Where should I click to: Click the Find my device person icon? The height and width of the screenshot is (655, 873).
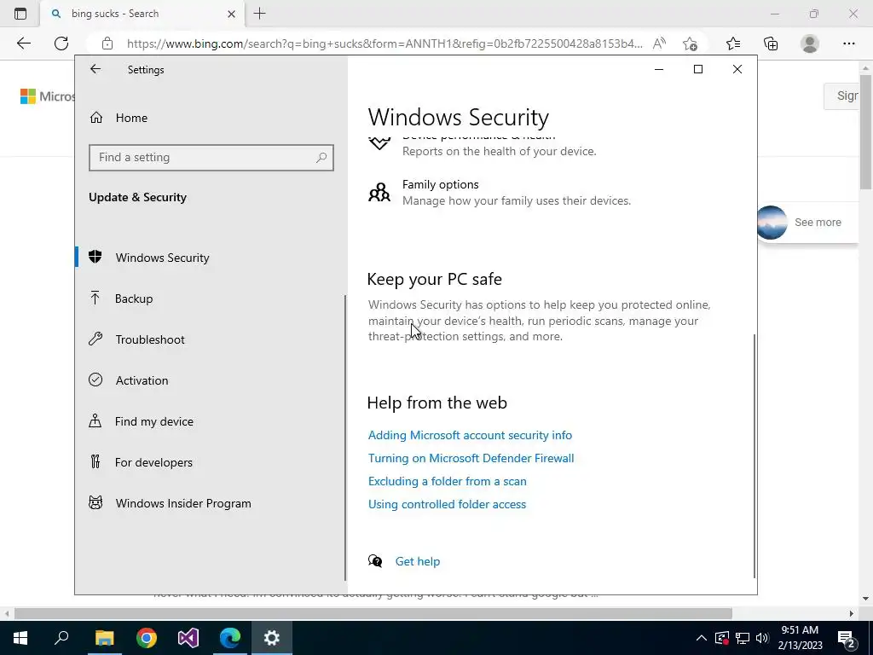[95, 420]
